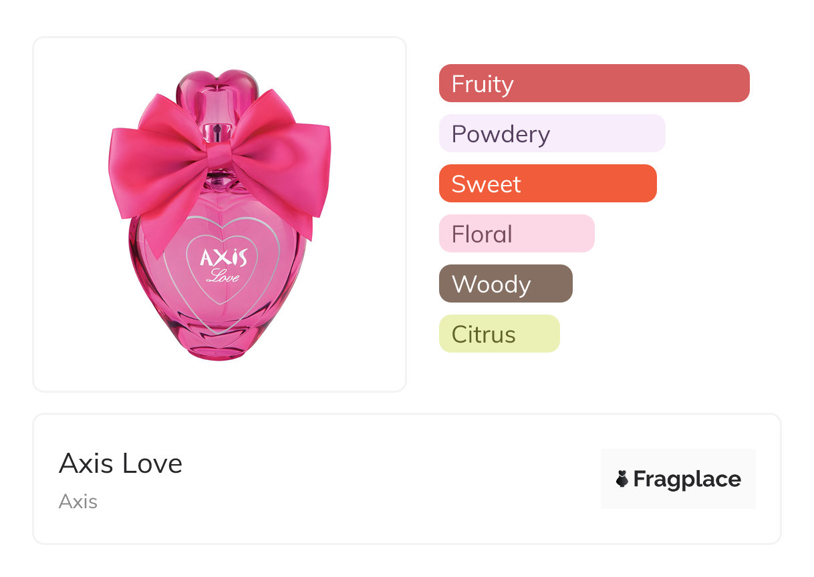This screenshot has height=577, width=814.
Task: Pick the Floral accord bar
Action: point(517,234)
